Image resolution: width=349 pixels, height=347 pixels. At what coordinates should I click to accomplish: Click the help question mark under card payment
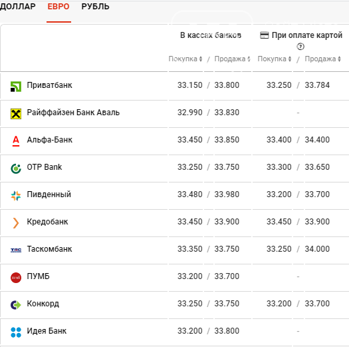pyautogui.click(x=300, y=47)
